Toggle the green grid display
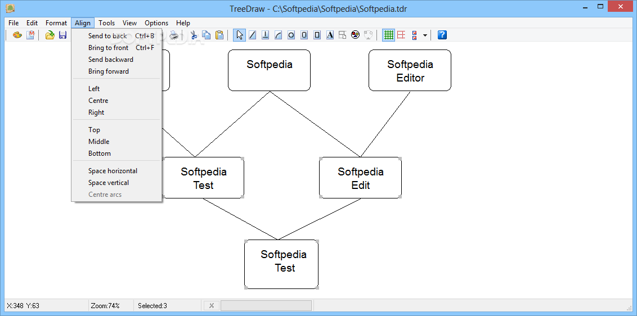637x316 pixels. coord(389,35)
